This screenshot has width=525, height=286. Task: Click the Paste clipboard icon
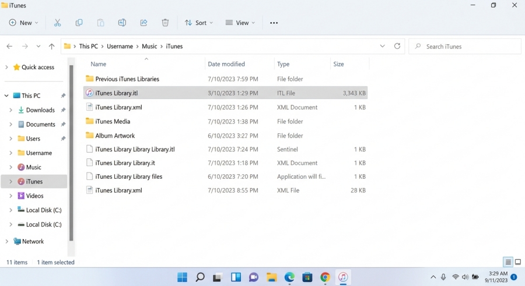(x=100, y=23)
